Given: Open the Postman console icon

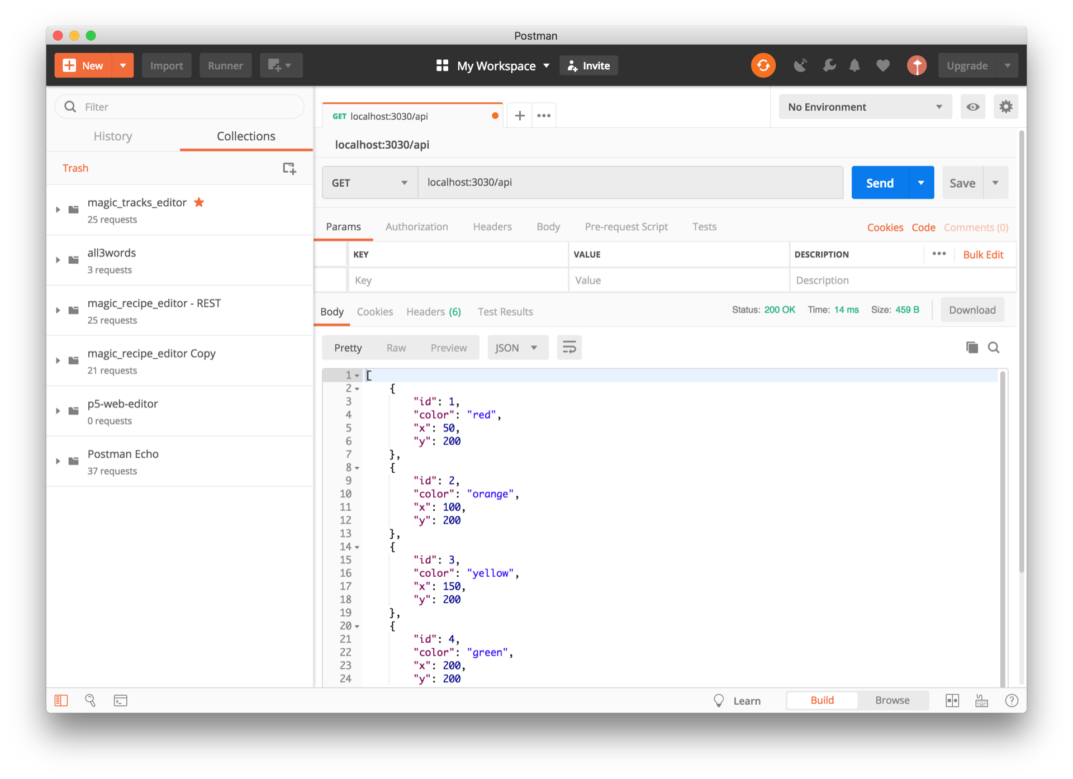Looking at the screenshot, I should point(121,701).
